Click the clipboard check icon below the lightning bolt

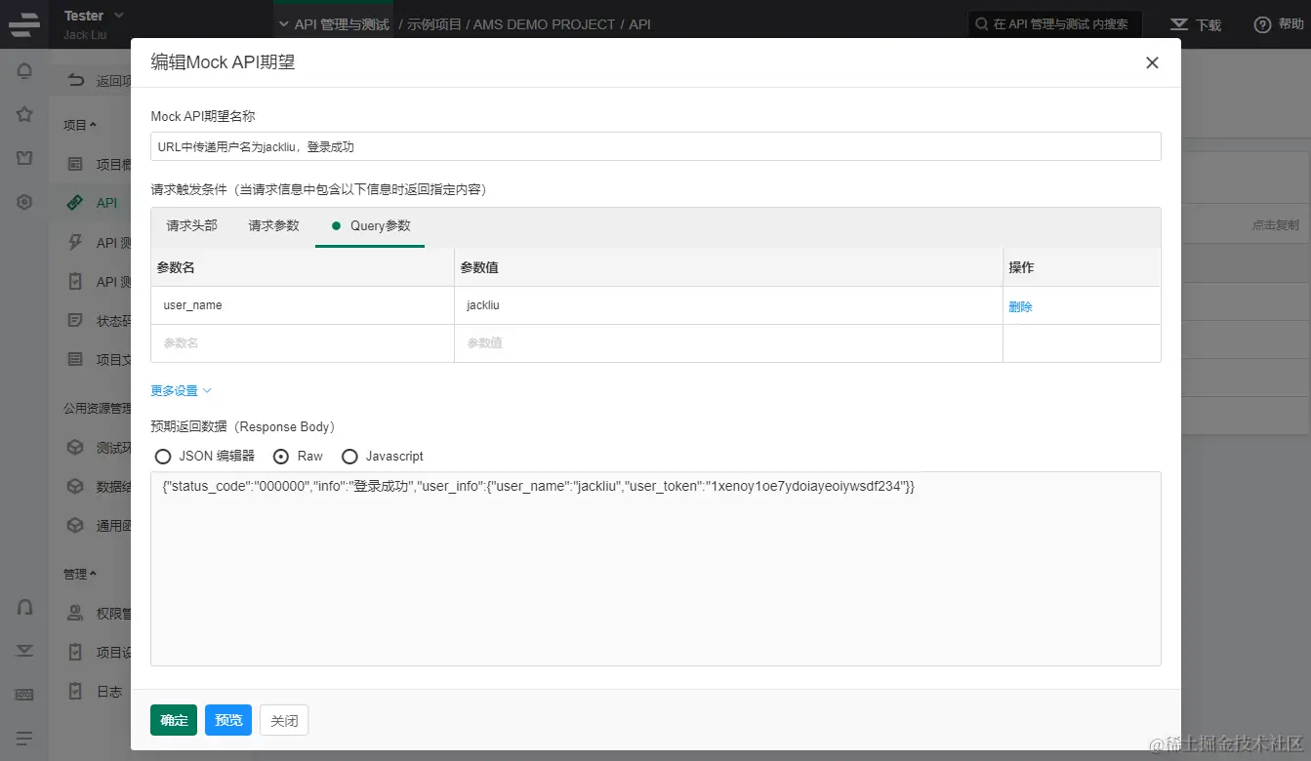click(74, 281)
